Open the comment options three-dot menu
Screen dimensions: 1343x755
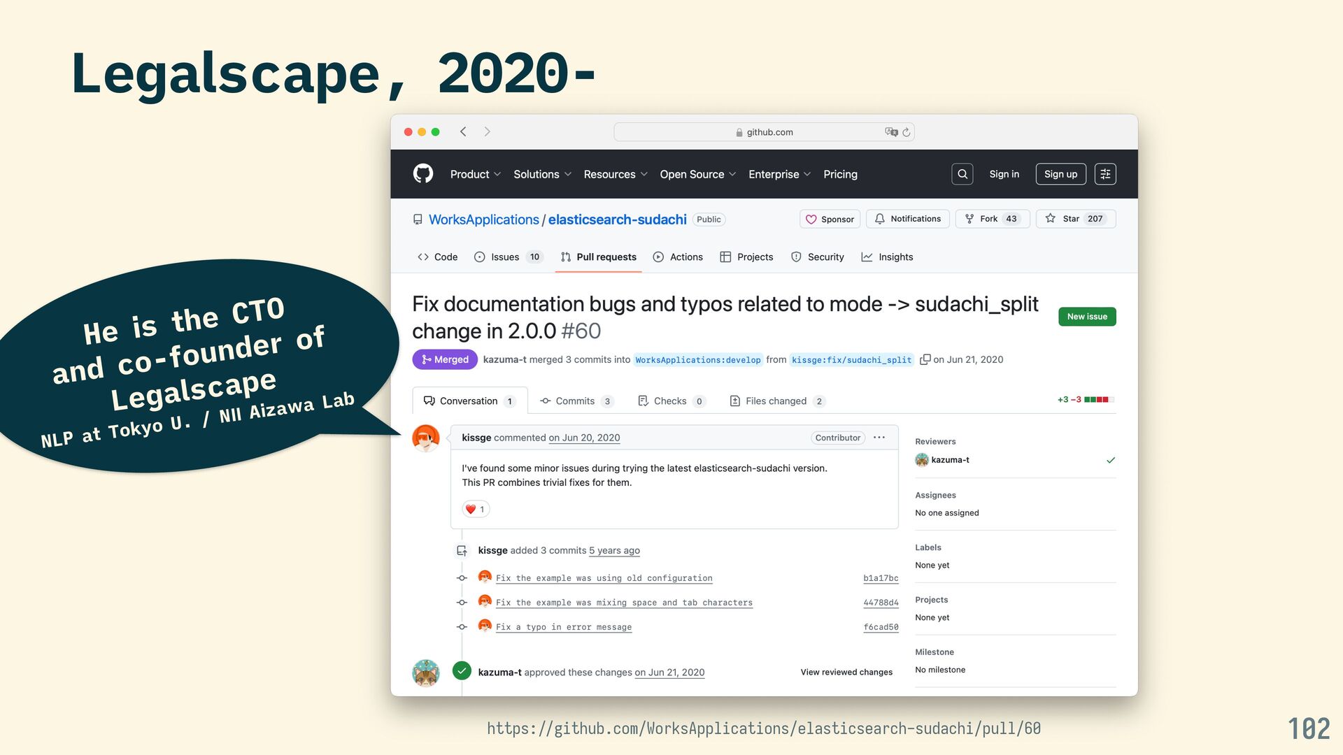879,438
